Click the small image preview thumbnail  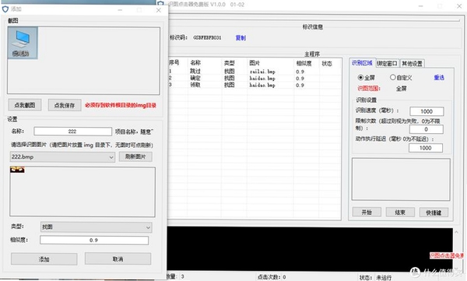point(17,170)
